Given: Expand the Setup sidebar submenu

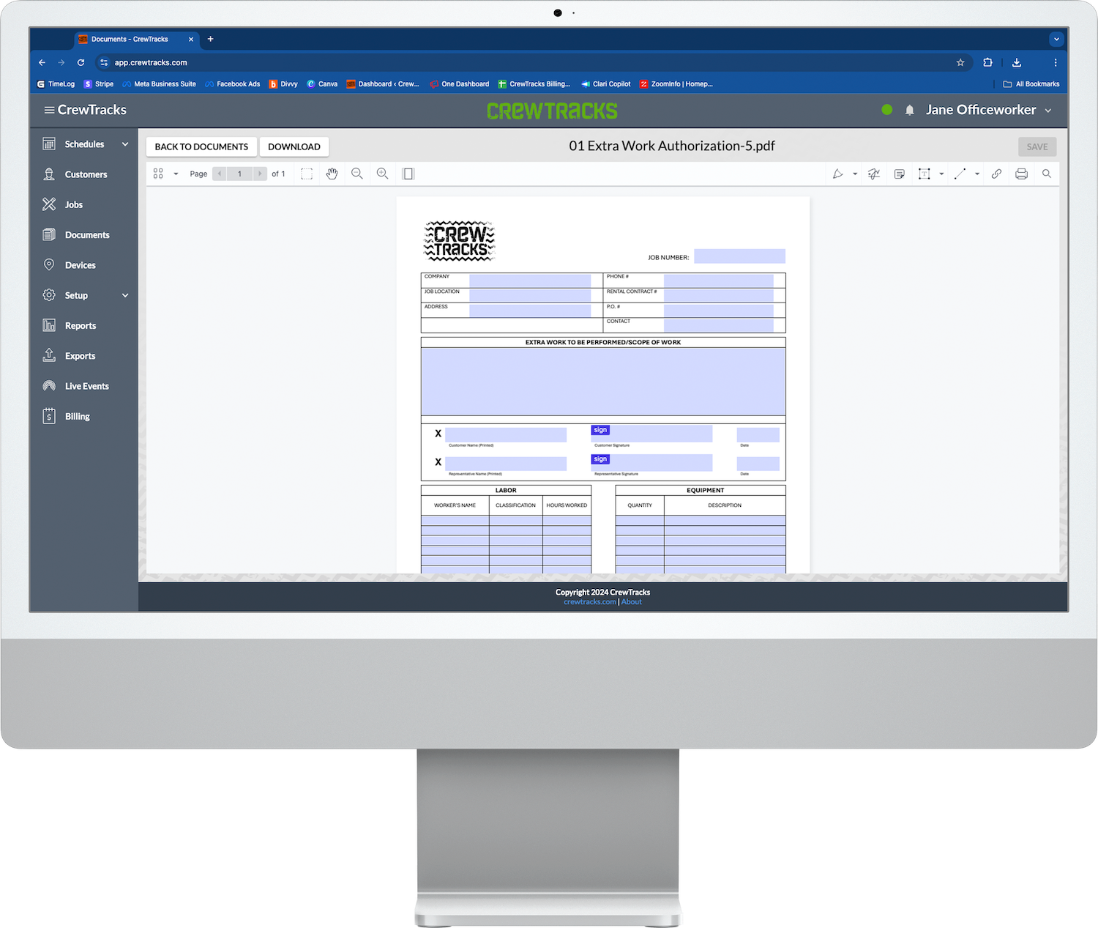Looking at the screenshot, I should coord(125,295).
